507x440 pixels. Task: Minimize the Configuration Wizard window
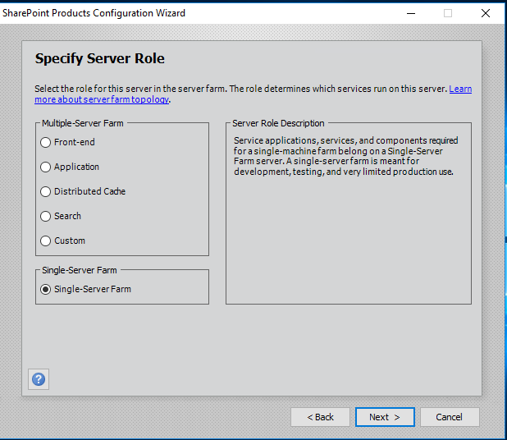411,13
